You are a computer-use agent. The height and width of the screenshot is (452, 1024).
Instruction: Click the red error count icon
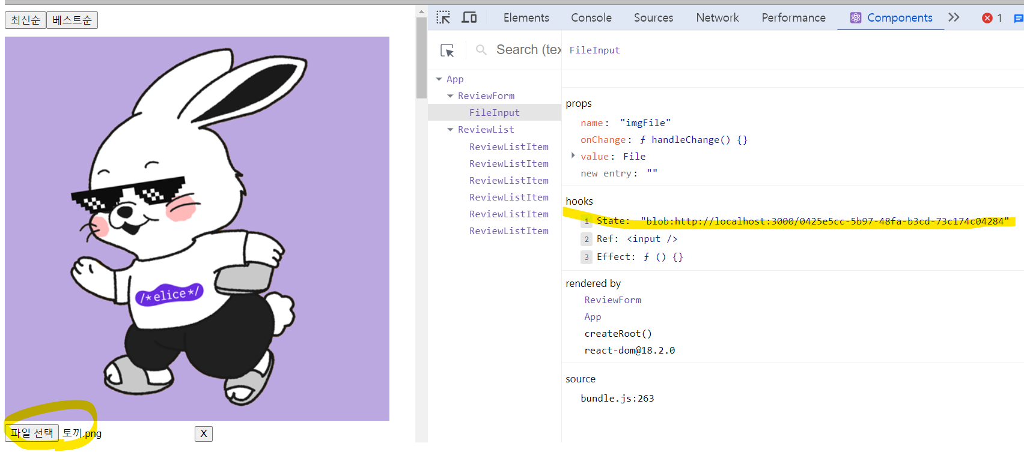[x=987, y=18]
